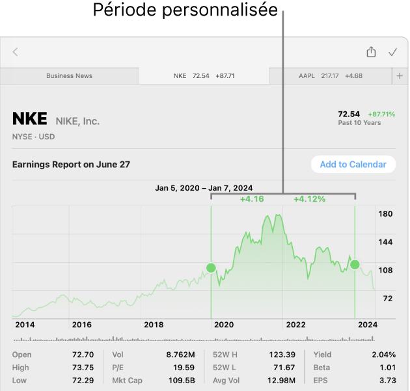Go back using the left chevron
410x391 pixels.
click(15, 52)
